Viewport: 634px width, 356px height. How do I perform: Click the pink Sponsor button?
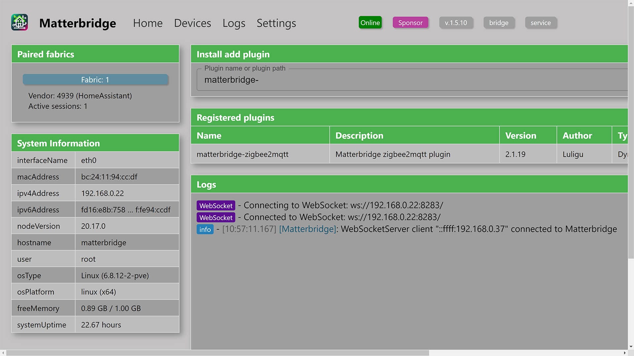pyautogui.click(x=410, y=22)
